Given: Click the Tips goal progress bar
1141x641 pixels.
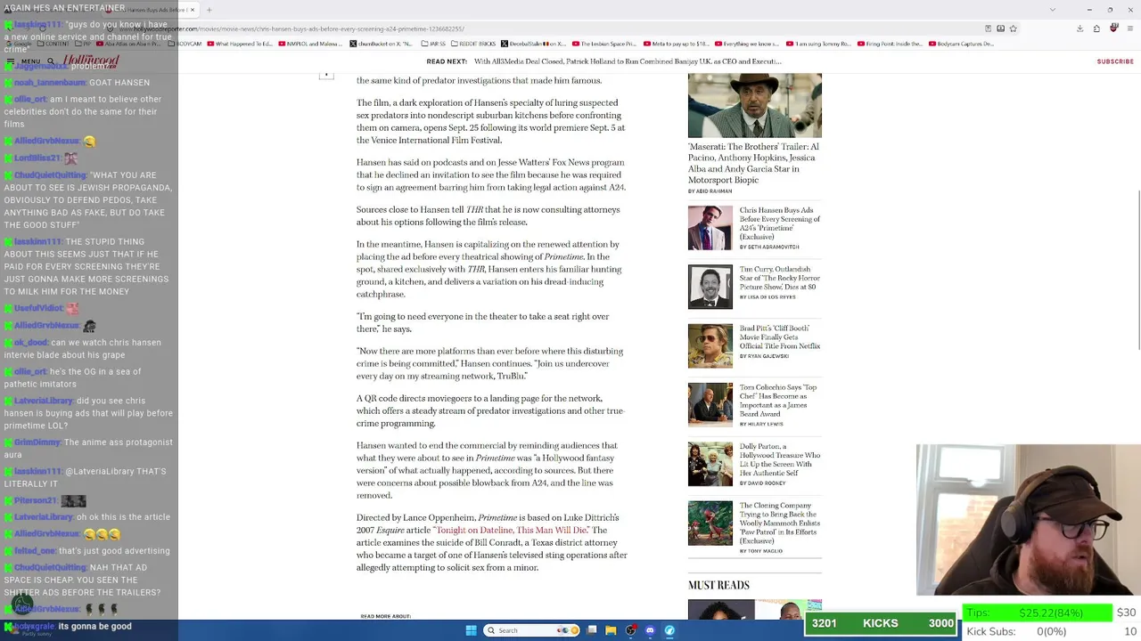Looking at the screenshot, I should tap(1038, 613).
